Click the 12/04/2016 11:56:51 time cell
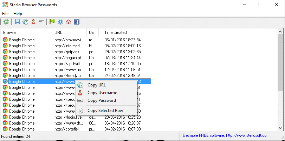The height and width of the screenshot is (141, 285). (123, 70)
